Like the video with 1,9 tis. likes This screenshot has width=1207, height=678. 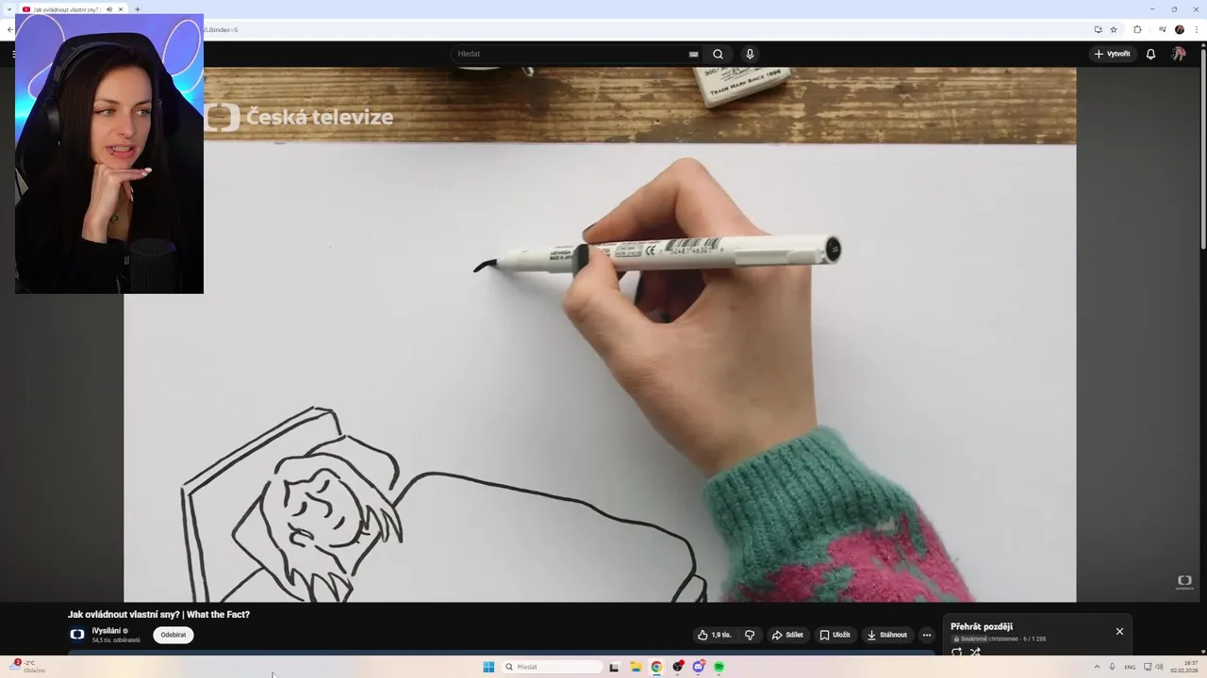(714, 635)
